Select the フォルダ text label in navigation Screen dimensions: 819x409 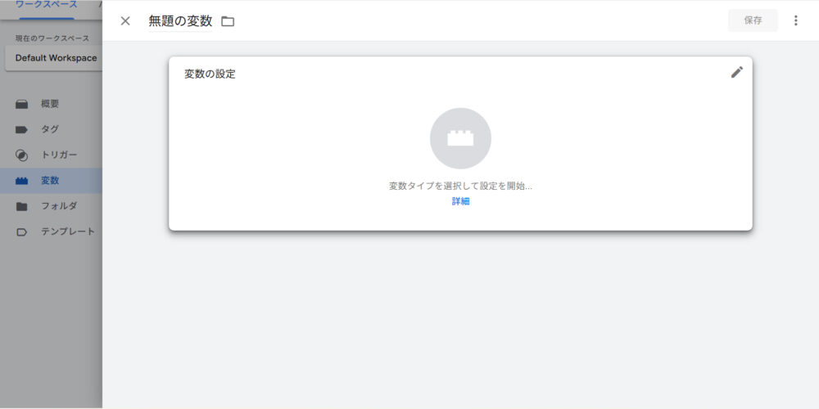59,206
